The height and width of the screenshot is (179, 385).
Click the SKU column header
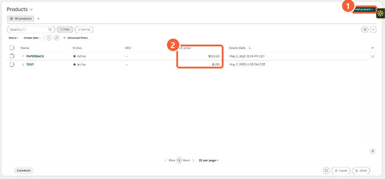pos(128,48)
